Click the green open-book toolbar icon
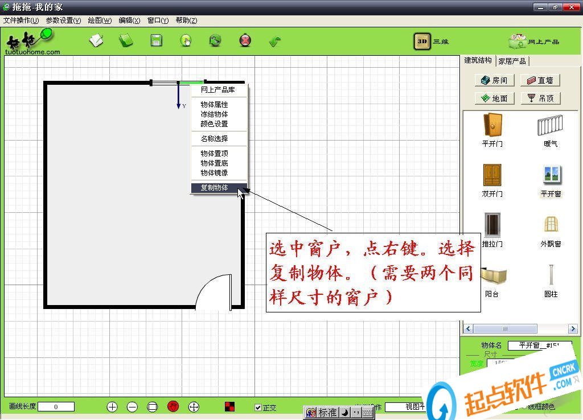This screenshot has width=583, height=420. (x=126, y=40)
